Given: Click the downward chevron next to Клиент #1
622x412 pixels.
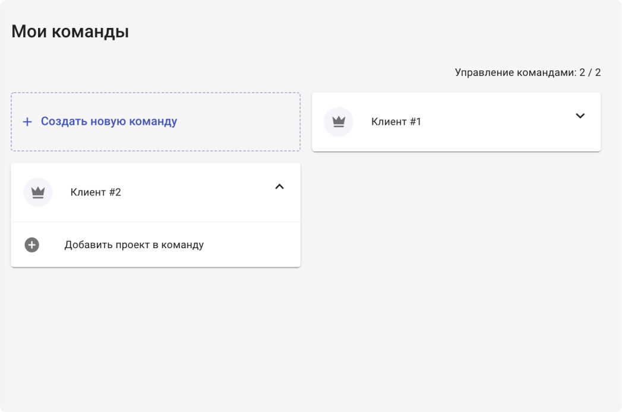Looking at the screenshot, I should pyautogui.click(x=580, y=116).
